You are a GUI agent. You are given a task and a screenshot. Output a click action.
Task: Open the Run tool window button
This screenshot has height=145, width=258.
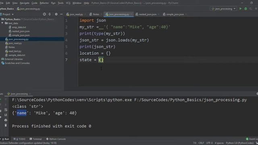point(5,139)
